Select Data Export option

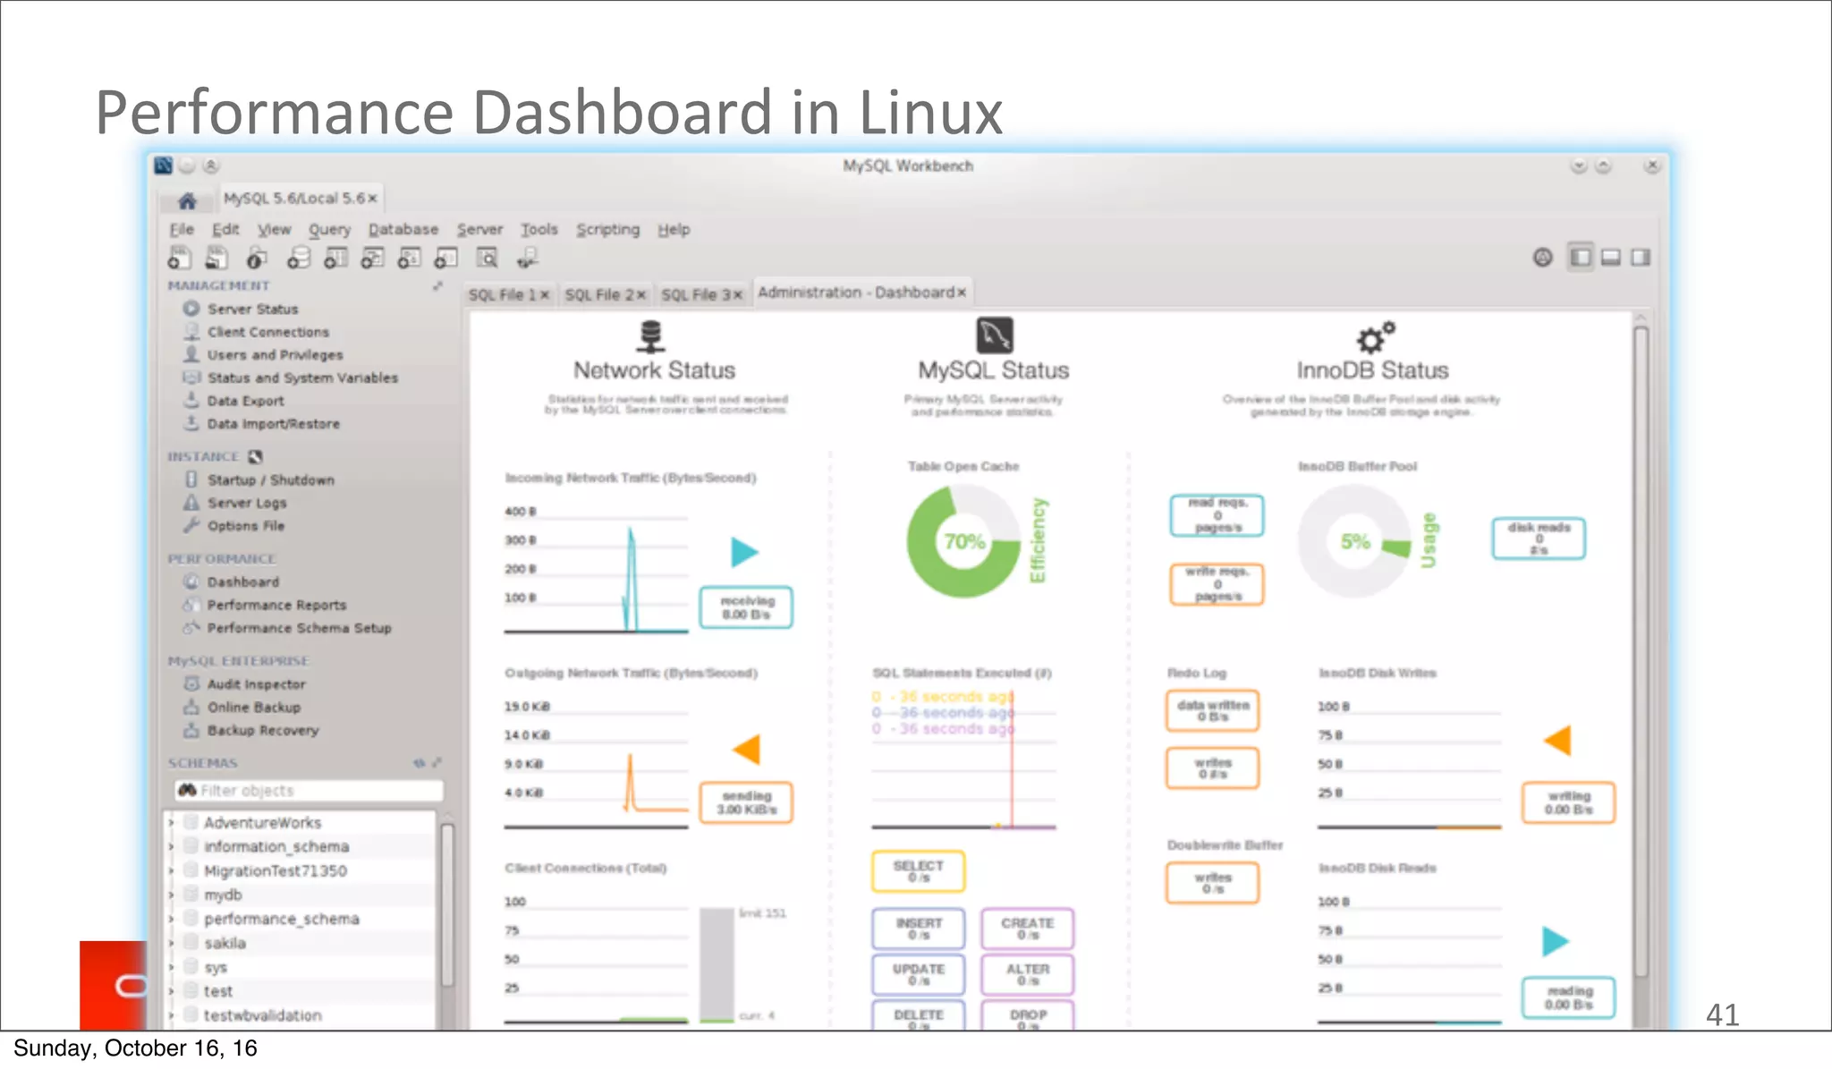(246, 401)
